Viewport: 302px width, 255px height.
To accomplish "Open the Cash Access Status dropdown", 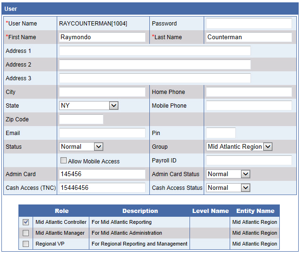I will [228, 188].
